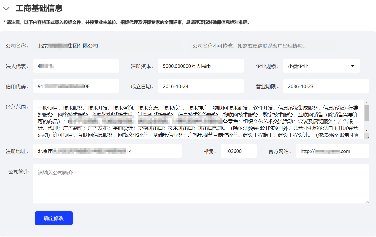Viewport: 376px width, 237px height.
Task: Collapse the 工商基础信息 section chevron
Action: pyautogui.click(x=6, y=9)
